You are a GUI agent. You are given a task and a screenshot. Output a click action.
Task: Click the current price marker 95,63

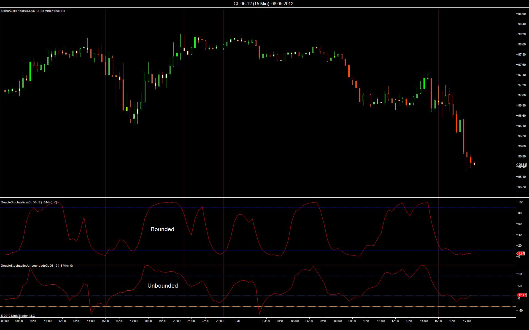522,165
